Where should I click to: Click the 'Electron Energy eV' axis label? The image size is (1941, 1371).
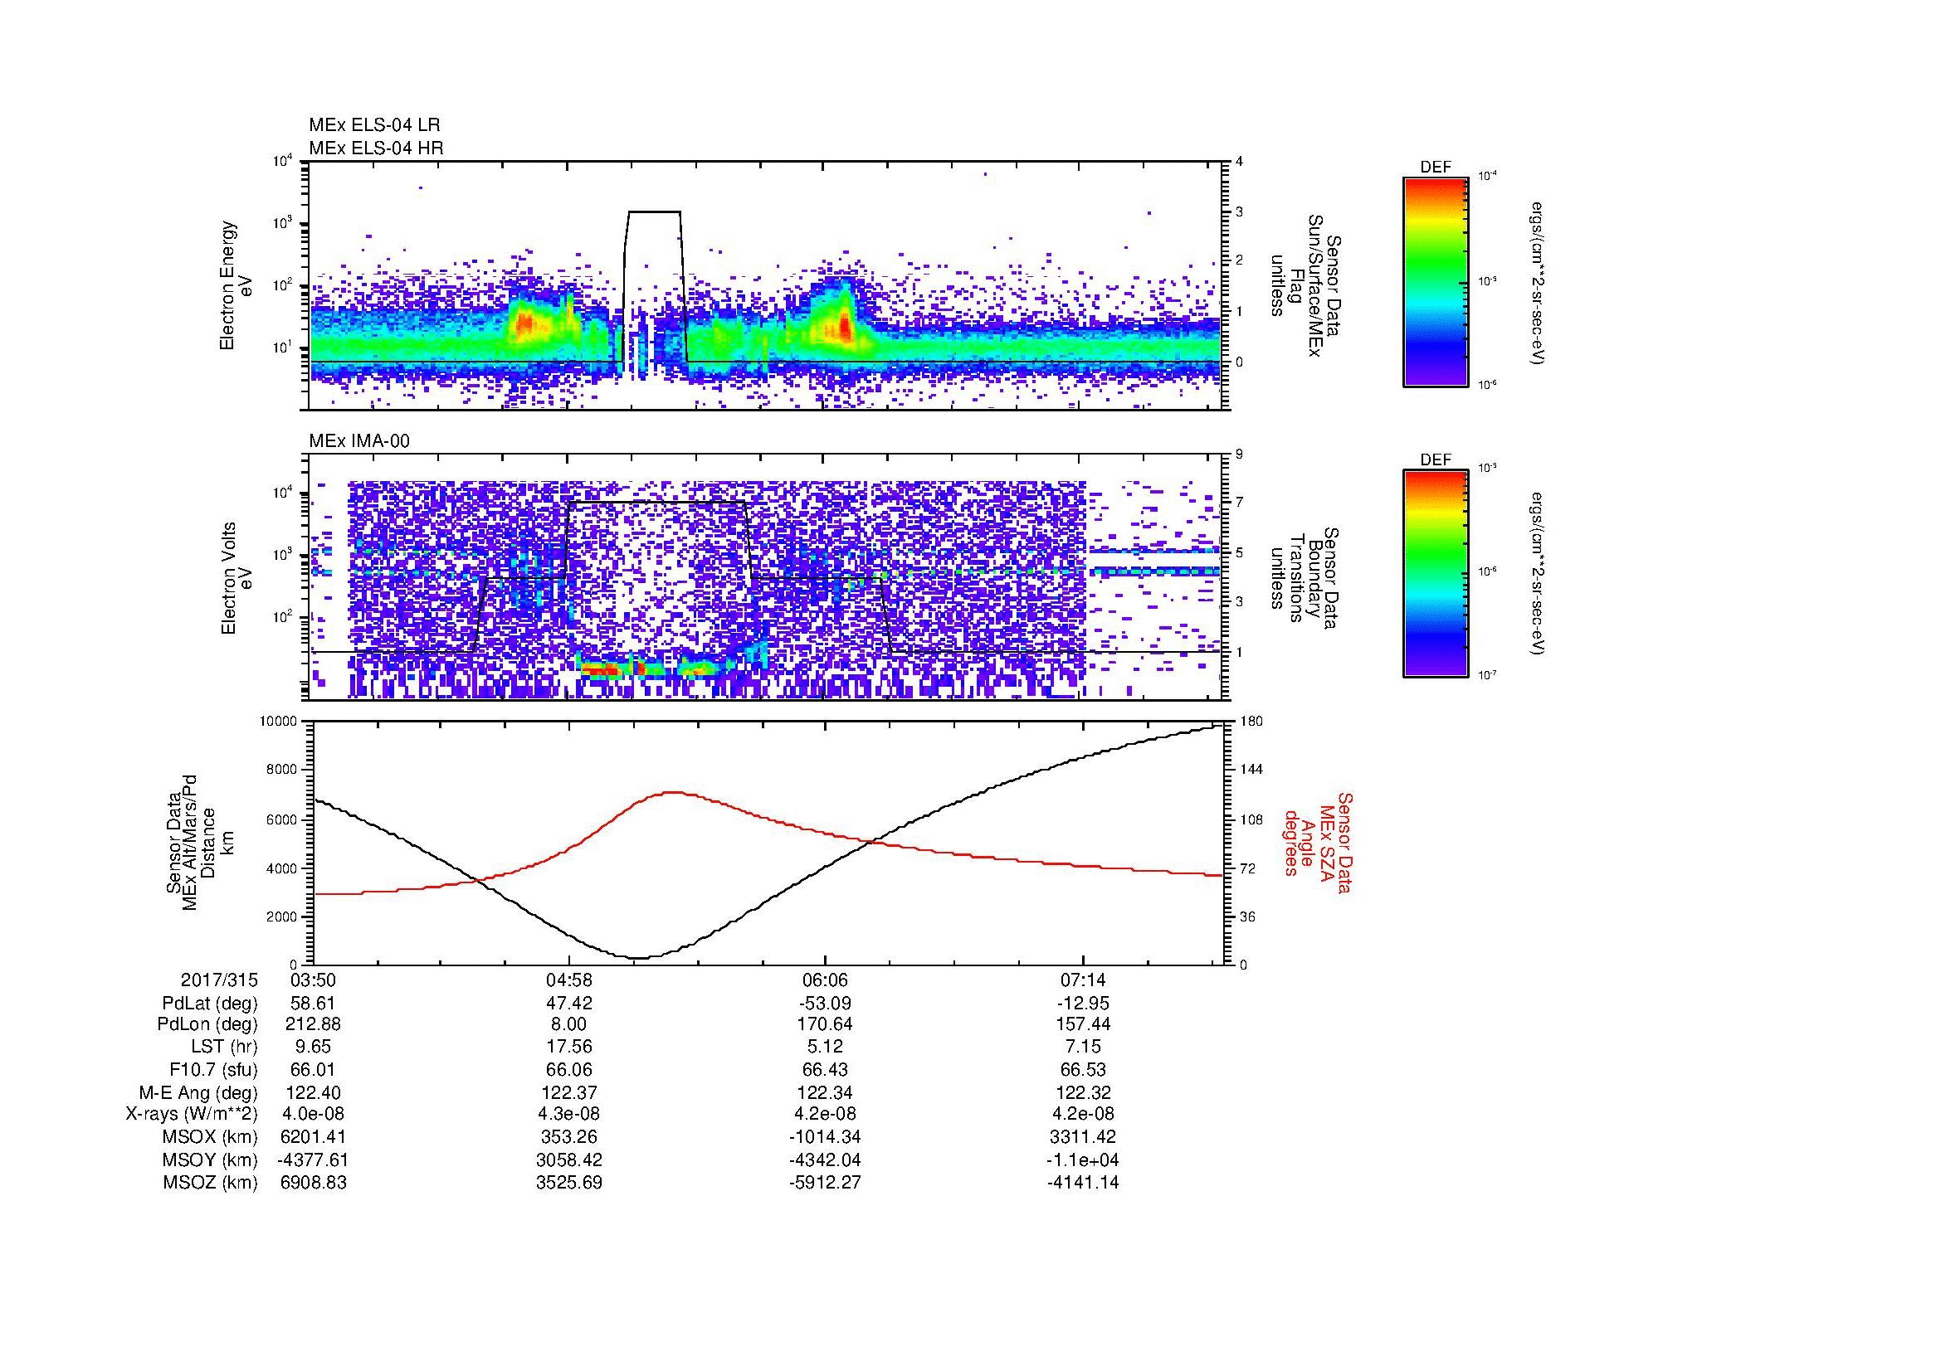[236, 285]
